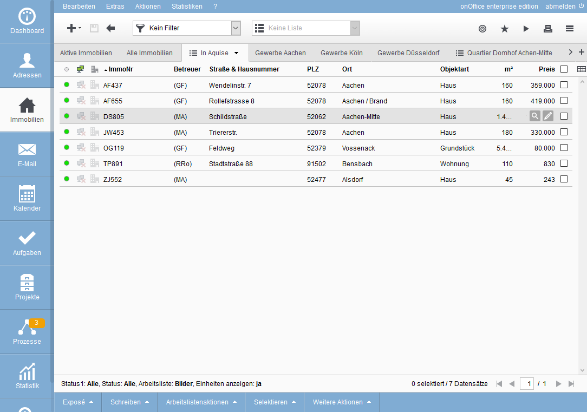Tick the select-all checkbox in header

click(564, 69)
